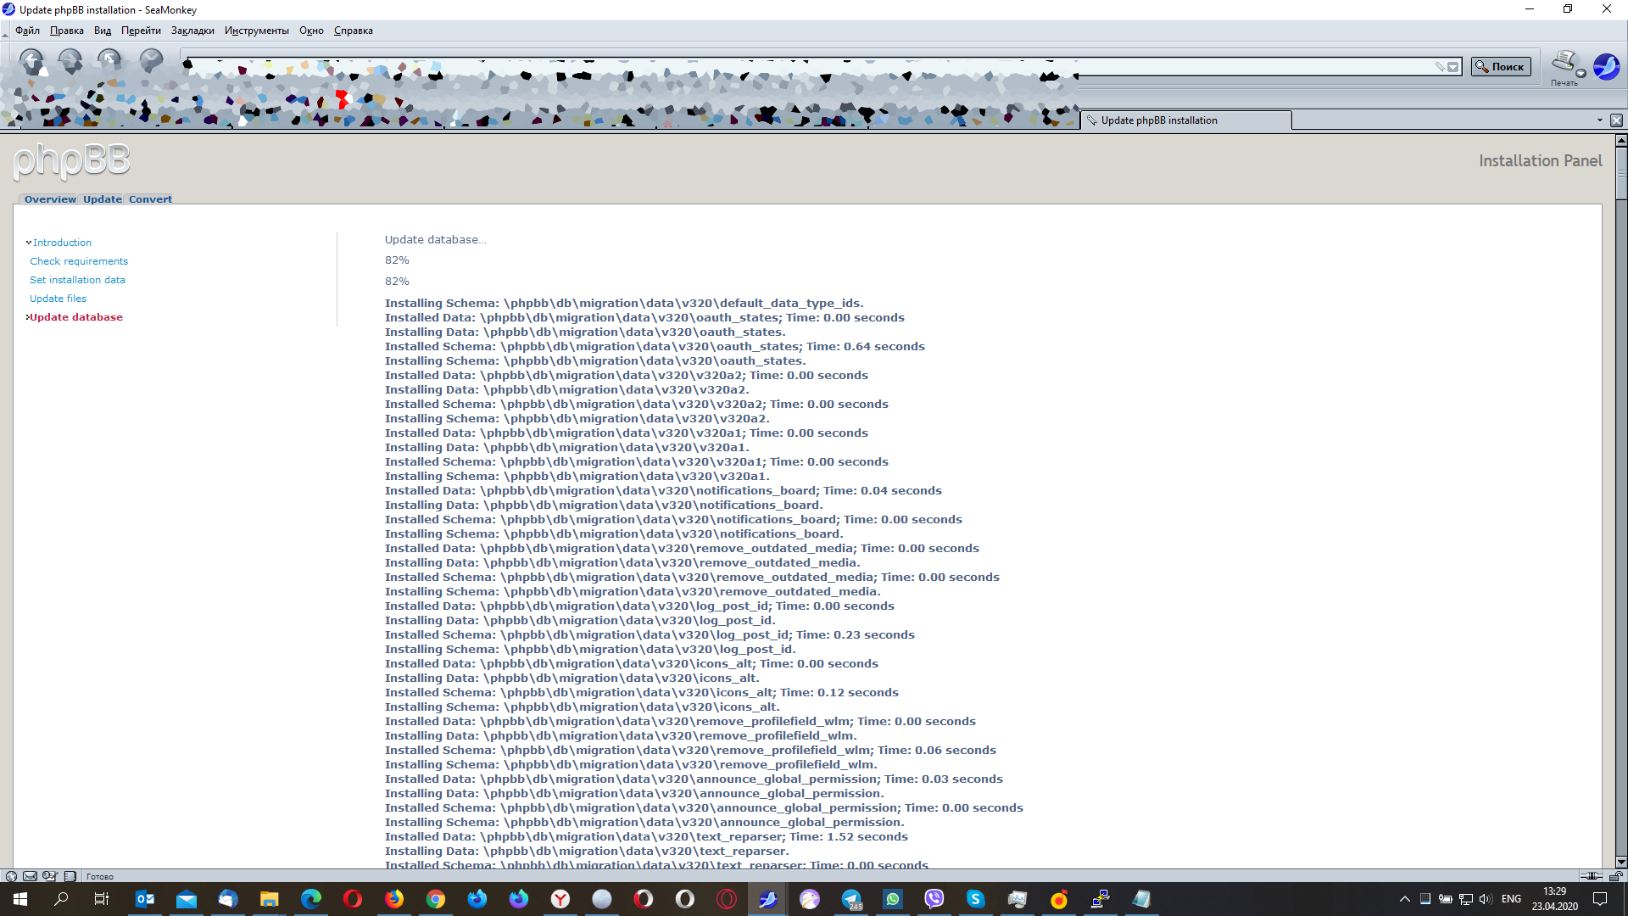The width and height of the screenshot is (1628, 916).
Task: Click the bookmark tag icon in URL bar
Action: pyautogui.click(x=1440, y=67)
